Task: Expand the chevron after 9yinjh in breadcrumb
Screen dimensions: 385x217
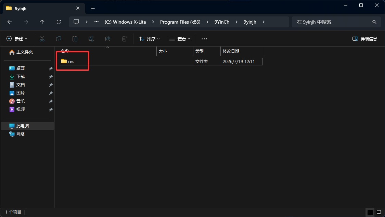Action: [x=264, y=22]
